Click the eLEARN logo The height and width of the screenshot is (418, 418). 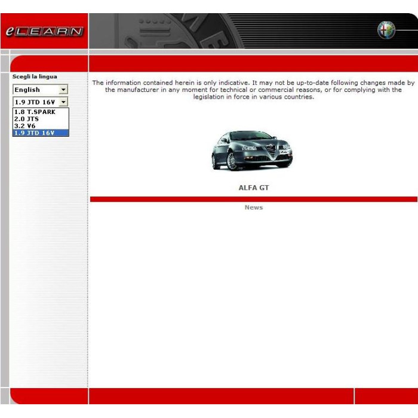(x=44, y=31)
